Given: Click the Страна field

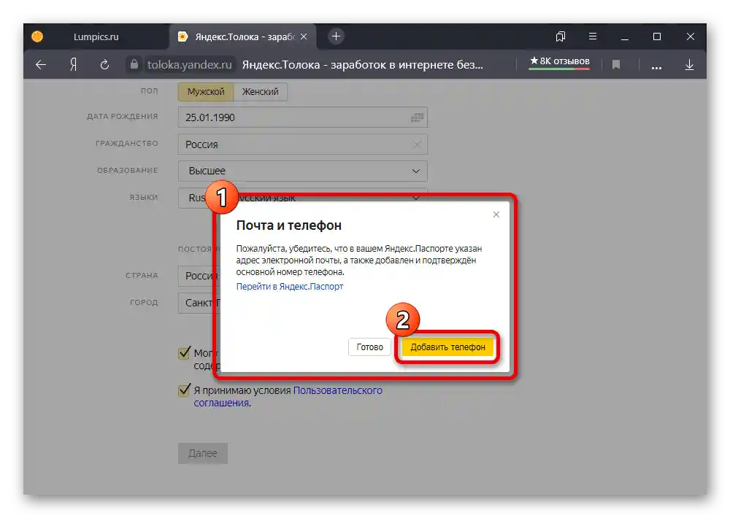Looking at the screenshot, I should pos(198,276).
